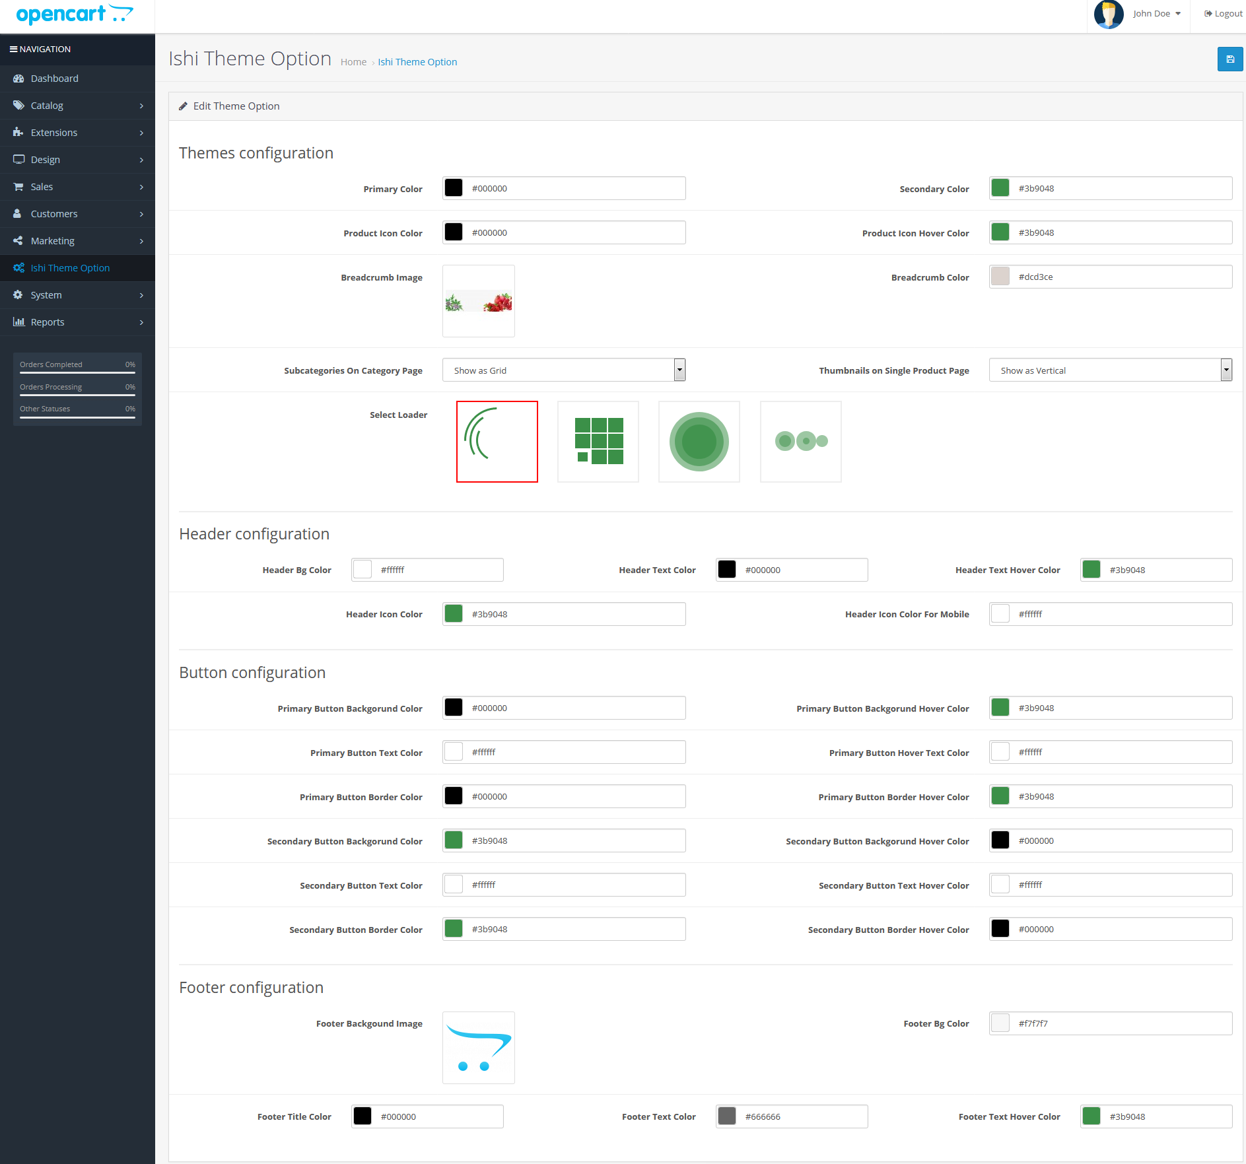Open Subcategories On Category Page dropdown

(x=564, y=370)
